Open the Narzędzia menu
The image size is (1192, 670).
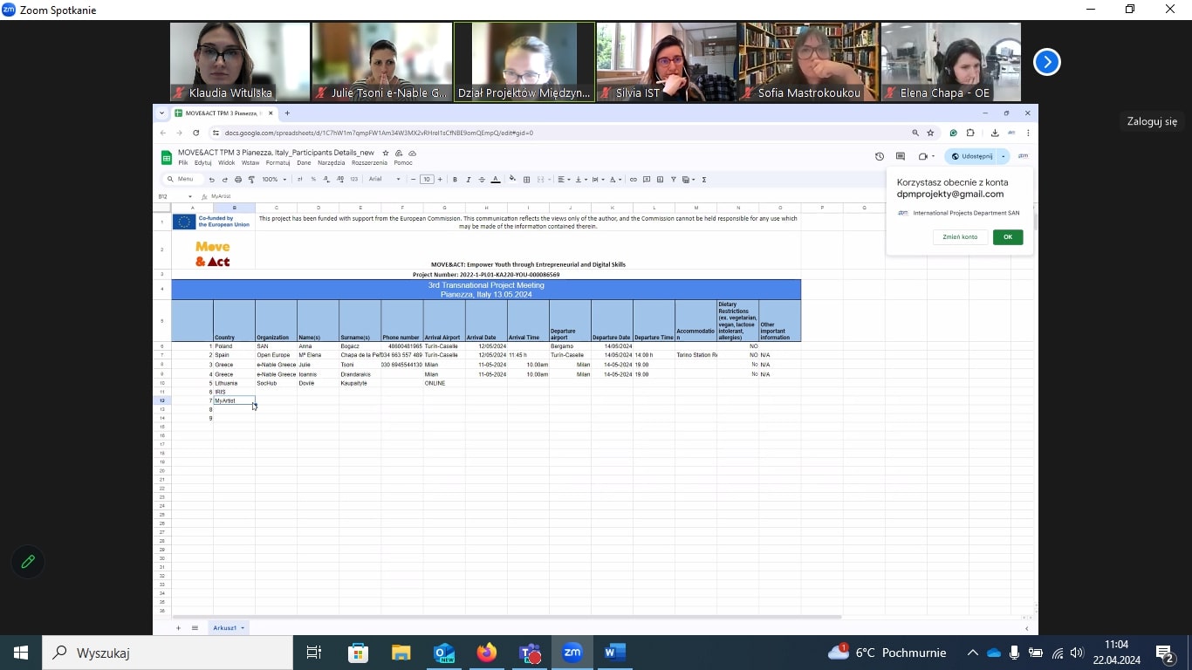pos(332,163)
